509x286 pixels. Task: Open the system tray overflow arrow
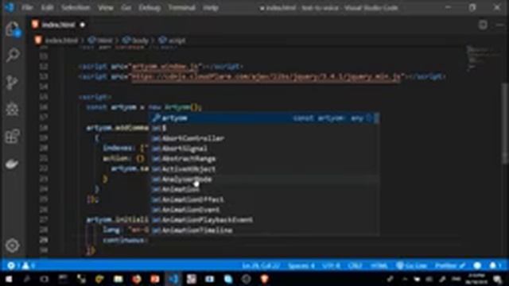pos(405,279)
